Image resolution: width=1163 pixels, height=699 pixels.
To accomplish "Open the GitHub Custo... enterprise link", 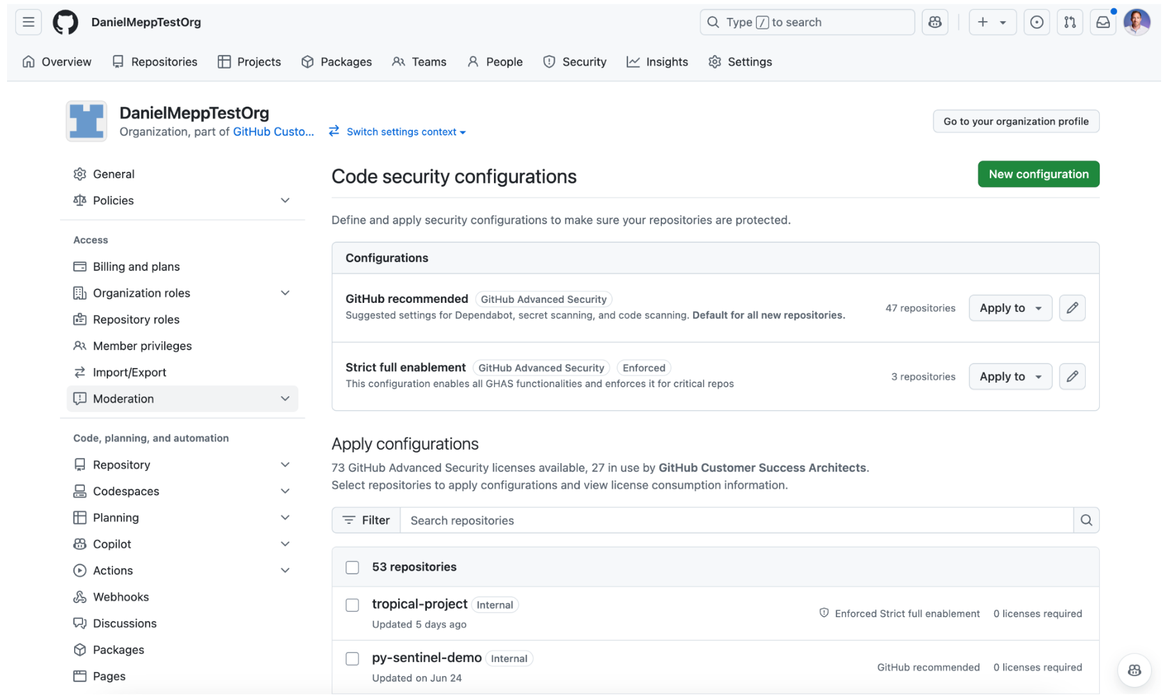I will [273, 132].
